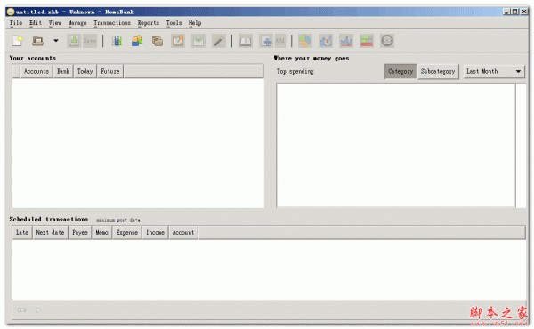Open the Manage menu

coord(77,23)
